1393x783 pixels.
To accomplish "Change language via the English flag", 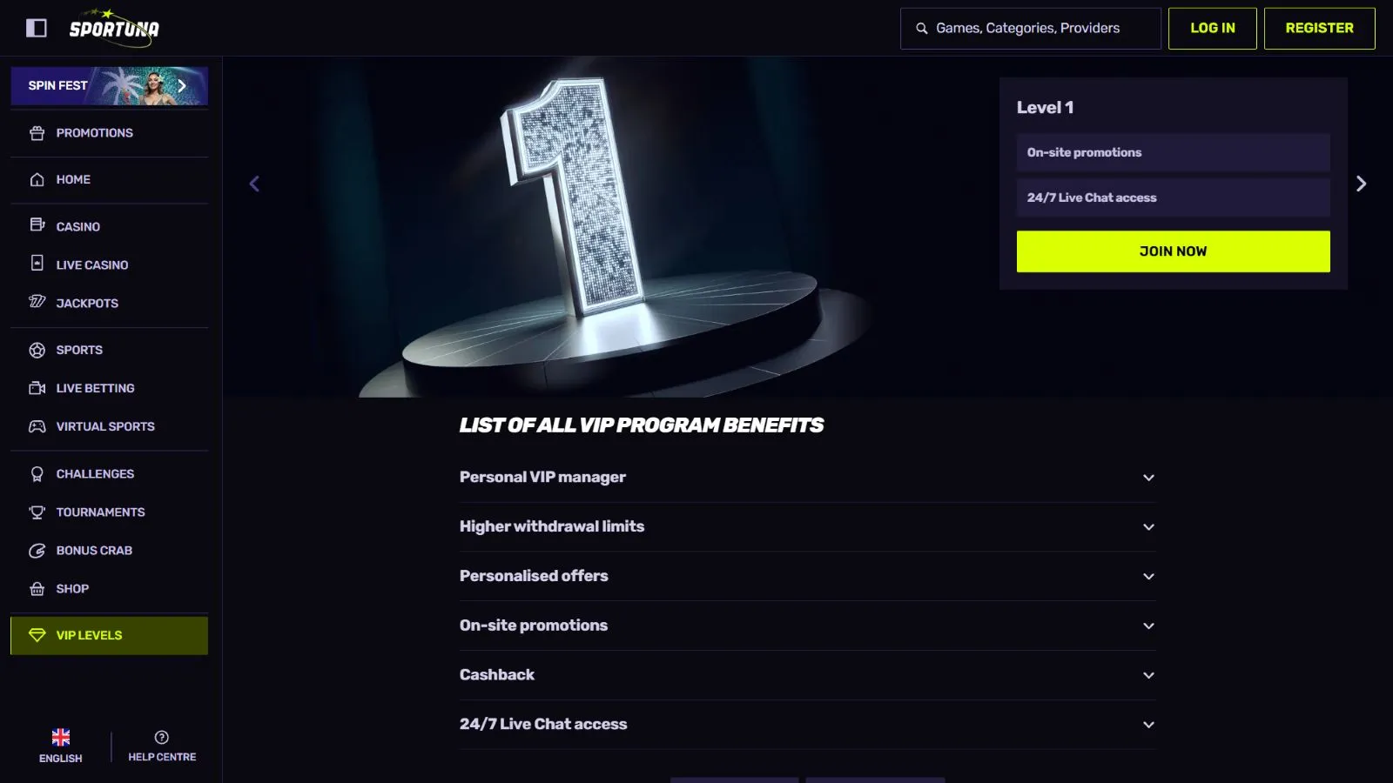I will point(61,738).
